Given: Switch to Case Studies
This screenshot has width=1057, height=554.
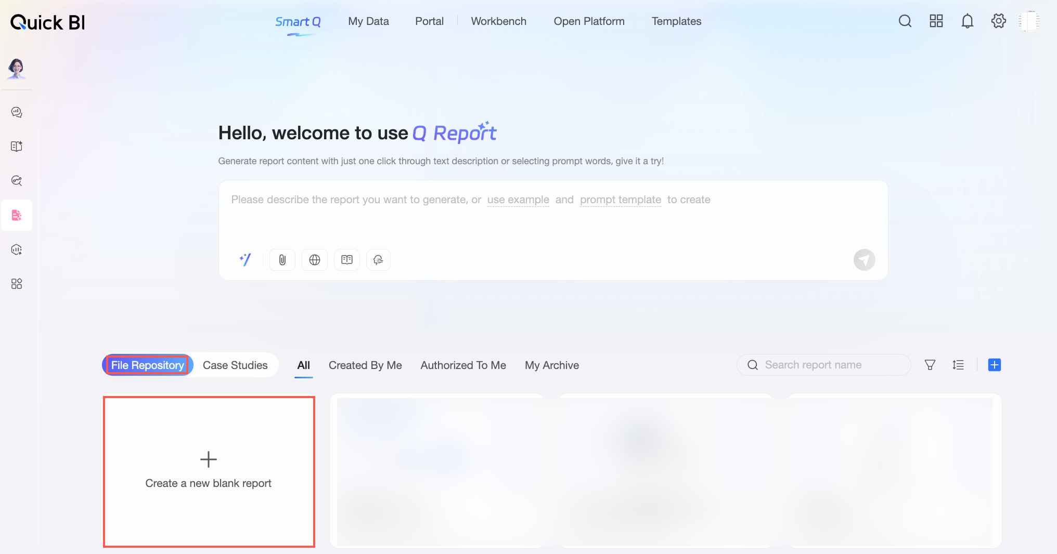Looking at the screenshot, I should (235, 365).
